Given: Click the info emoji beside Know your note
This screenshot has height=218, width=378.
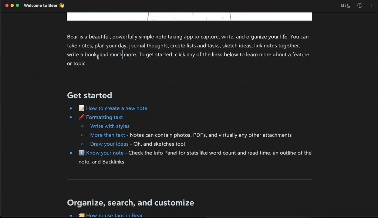Looking at the screenshot, I should [81, 153].
